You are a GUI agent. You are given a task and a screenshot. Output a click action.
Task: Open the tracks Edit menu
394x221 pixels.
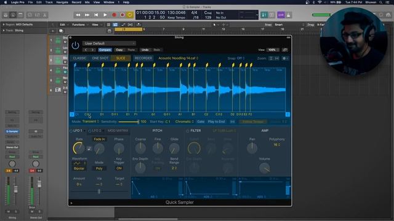click(x=63, y=25)
